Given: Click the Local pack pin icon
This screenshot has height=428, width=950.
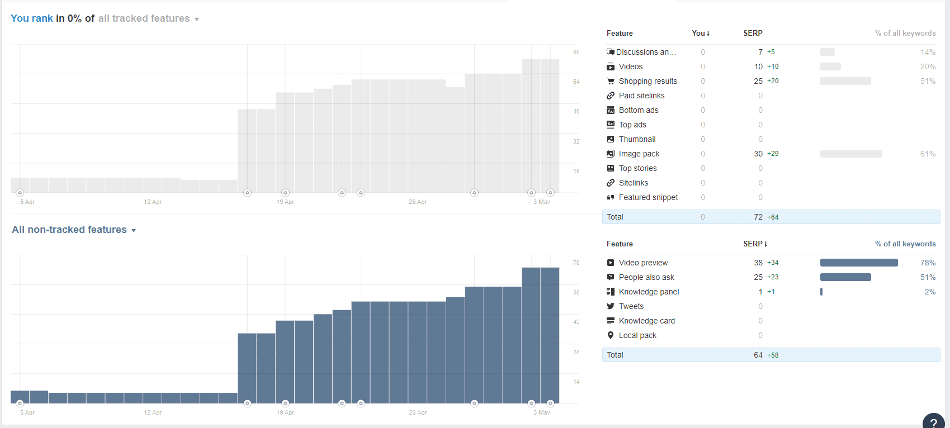Looking at the screenshot, I should (611, 335).
